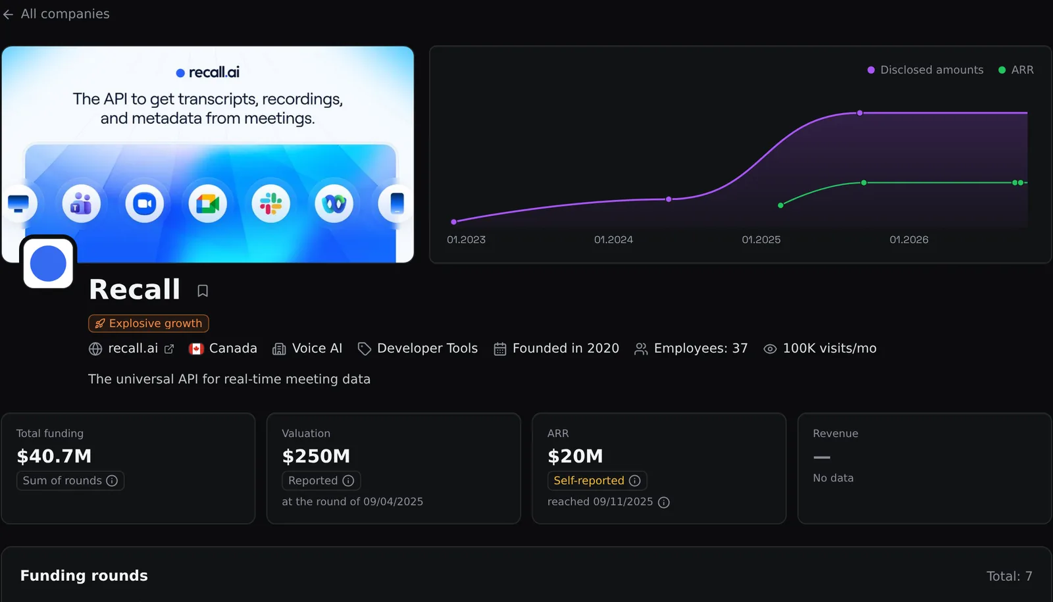Image resolution: width=1053 pixels, height=602 pixels.
Task: Click the Zoom icon in banner
Action: point(144,204)
